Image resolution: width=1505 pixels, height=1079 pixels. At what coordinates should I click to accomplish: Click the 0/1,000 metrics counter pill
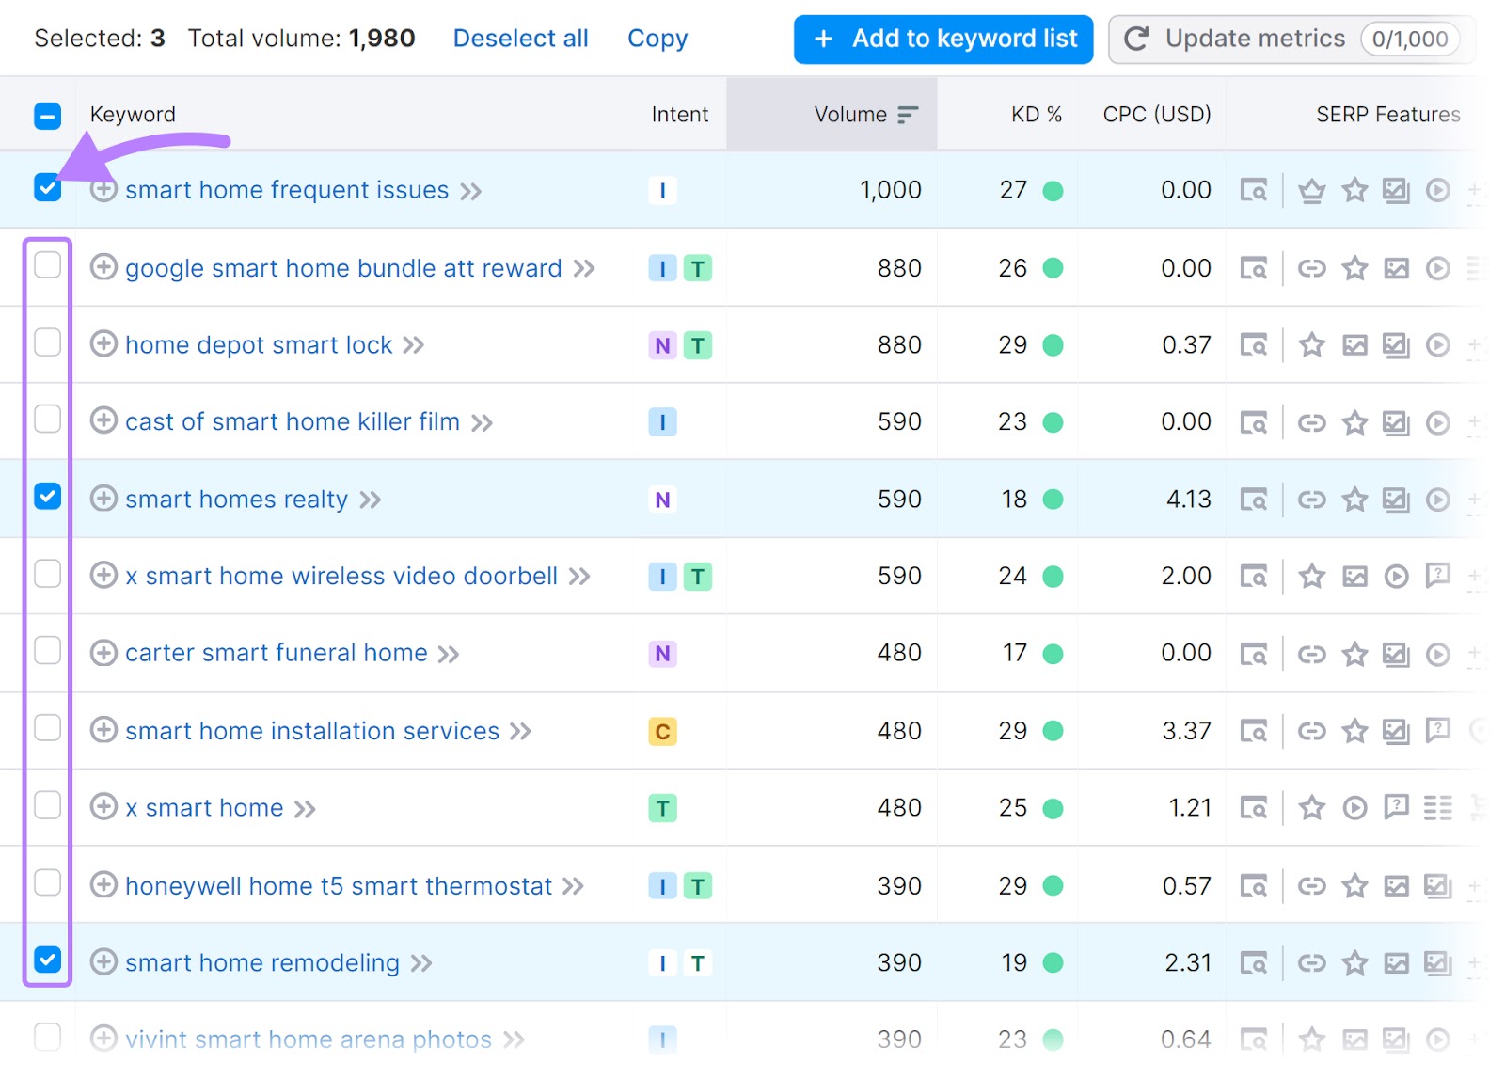(1410, 39)
